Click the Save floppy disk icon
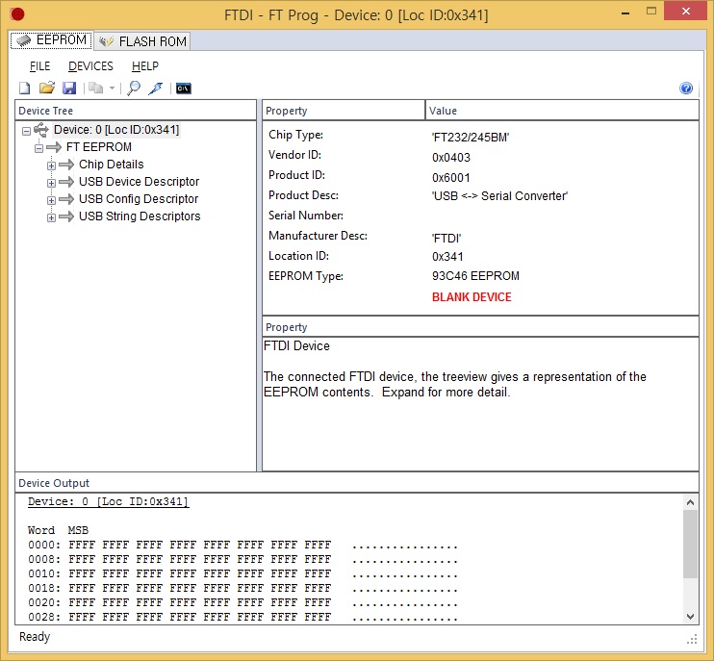This screenshot has width=714, height=661. click(68, 89)
